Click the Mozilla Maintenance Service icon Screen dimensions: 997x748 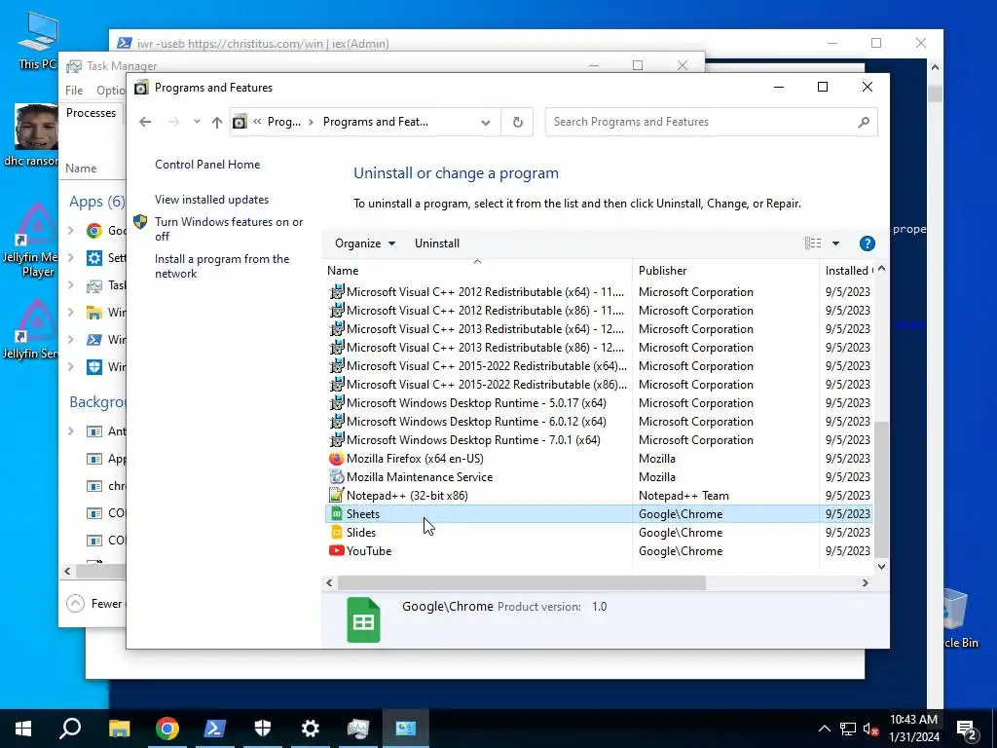336,477
